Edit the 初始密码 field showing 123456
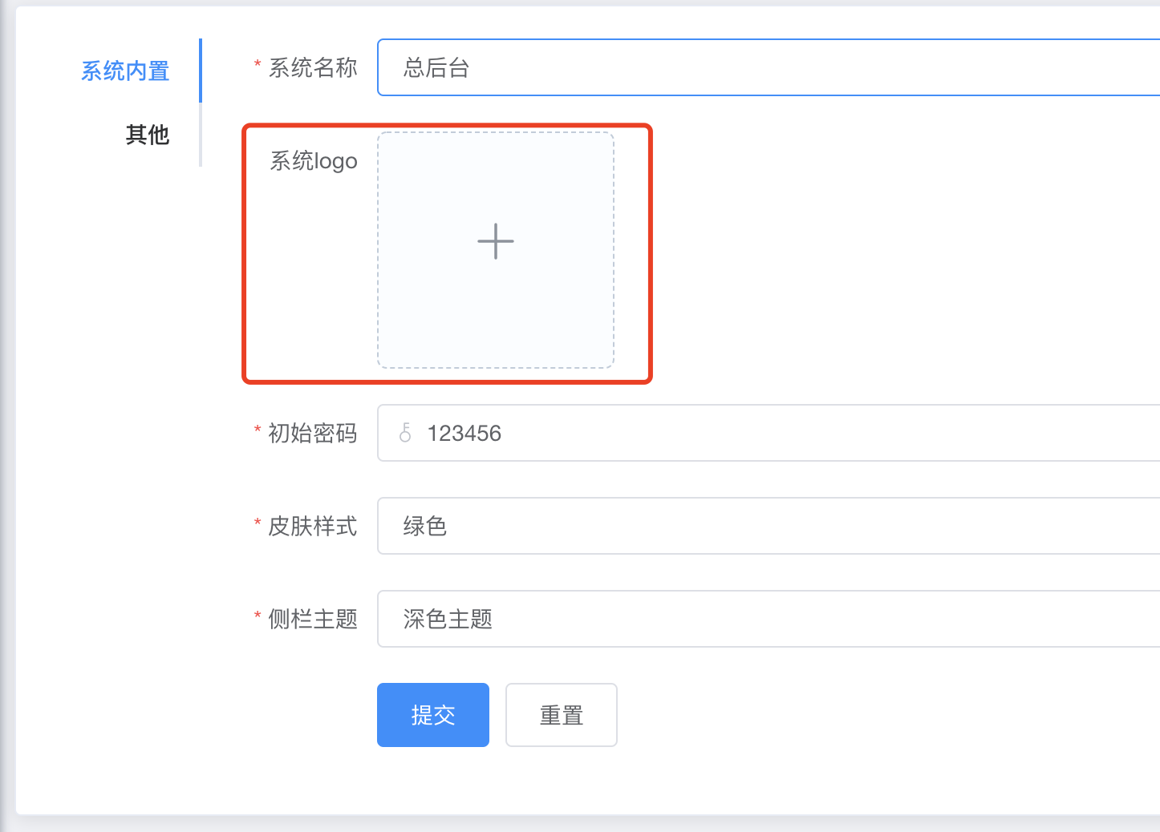This screenshot has width=1160, height=832. tap(769, 433)
